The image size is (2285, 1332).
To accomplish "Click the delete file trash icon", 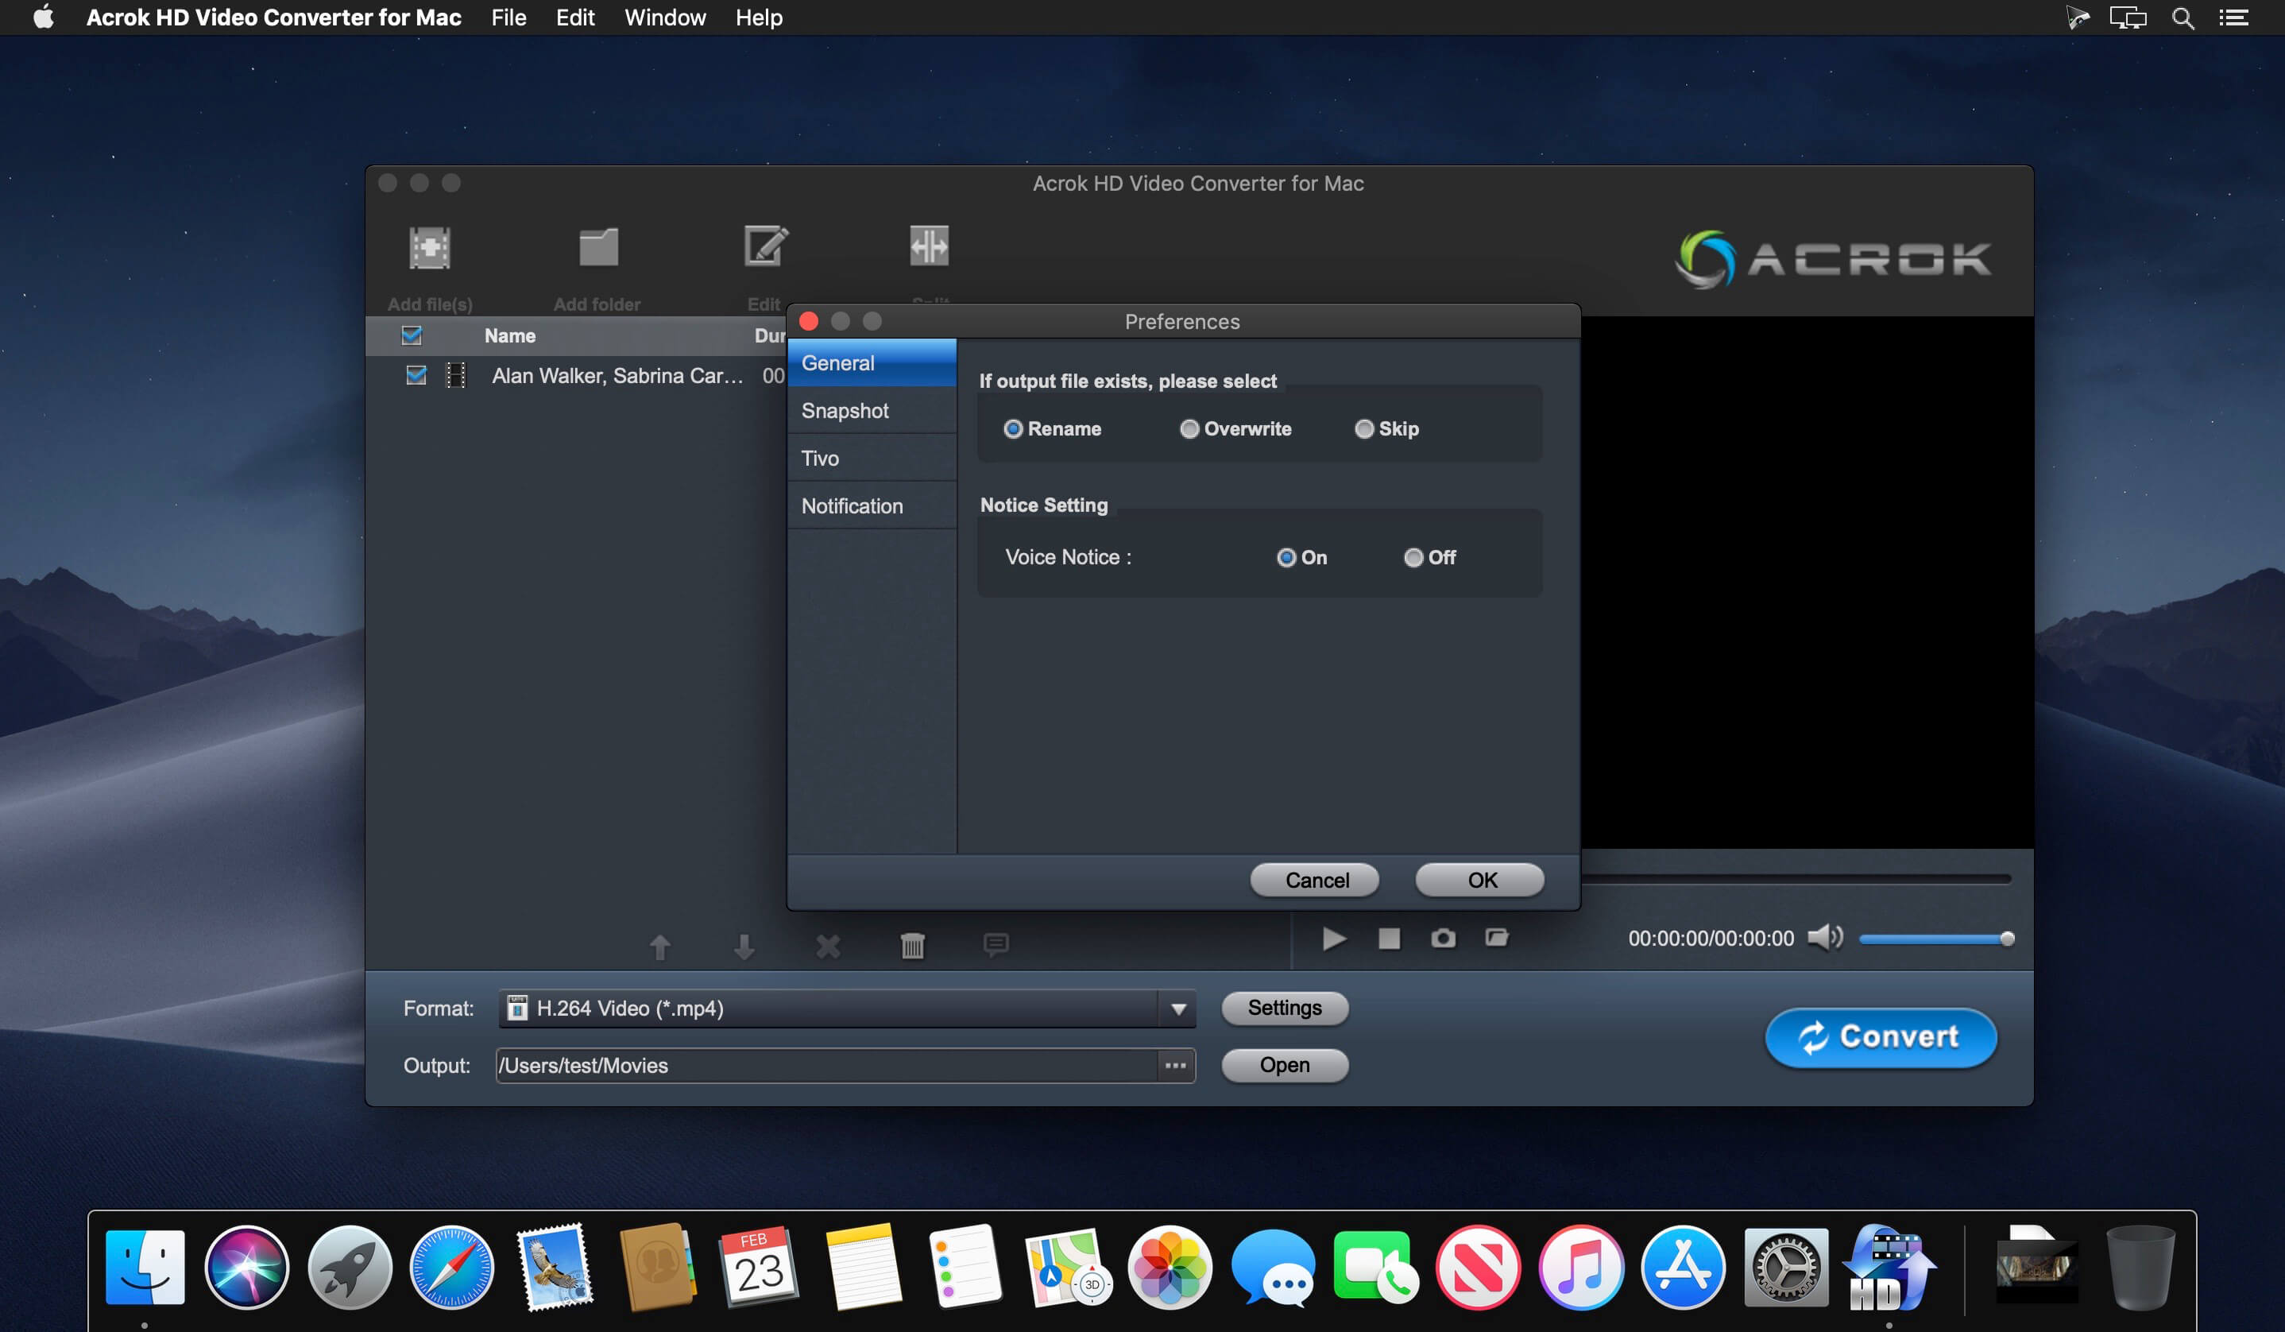I will (913, 943).
